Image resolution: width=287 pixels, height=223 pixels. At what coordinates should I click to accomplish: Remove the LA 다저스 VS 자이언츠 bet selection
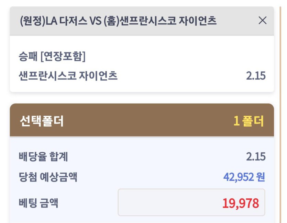[263, 20]
